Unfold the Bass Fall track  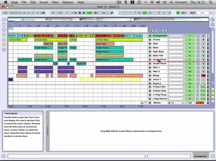pyautogui.click(x=150, y=55)
